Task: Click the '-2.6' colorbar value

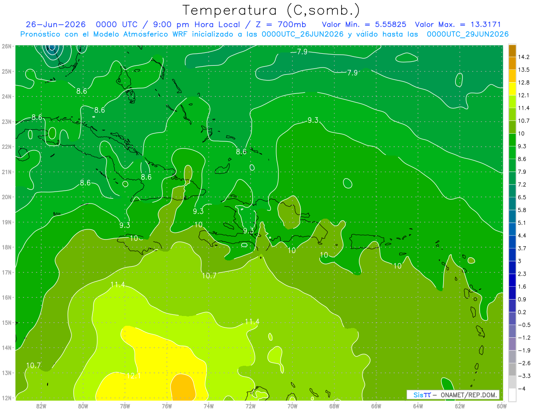Action: [x=524, y=363]
